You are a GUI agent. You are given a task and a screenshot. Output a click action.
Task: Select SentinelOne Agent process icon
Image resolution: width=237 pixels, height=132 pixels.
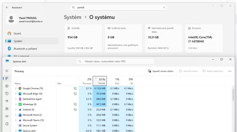[20, 99]
